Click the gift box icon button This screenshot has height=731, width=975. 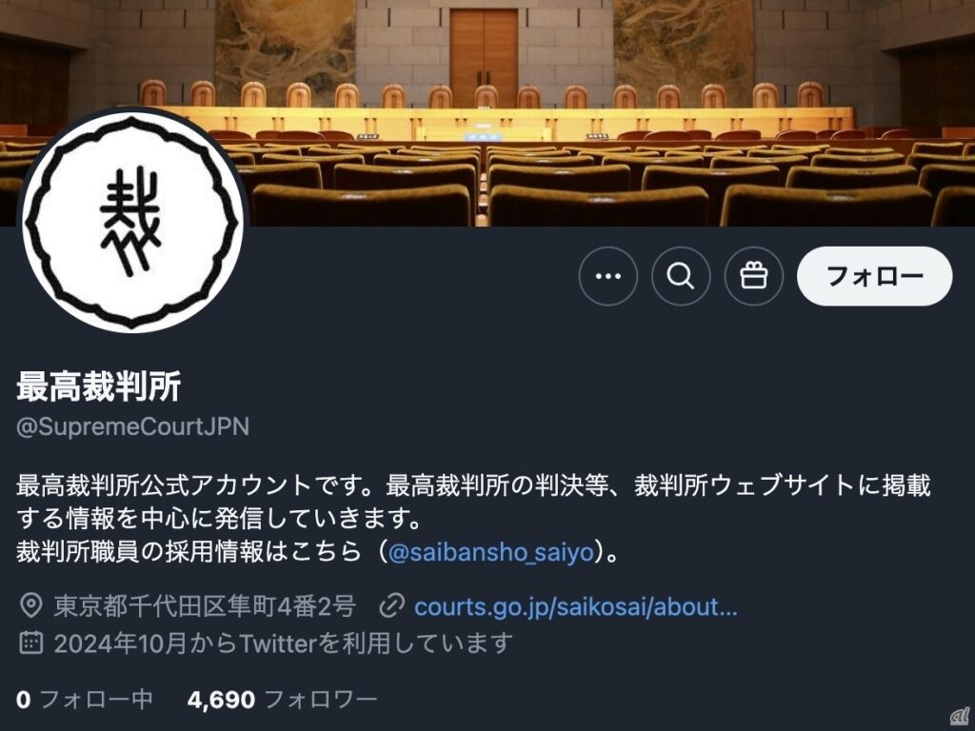754,276
